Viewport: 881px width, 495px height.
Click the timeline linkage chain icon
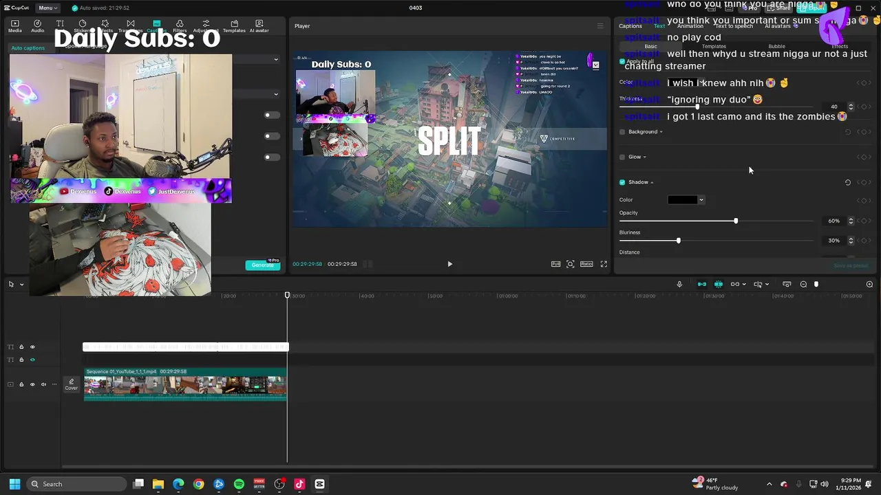[x=734, y=284]
